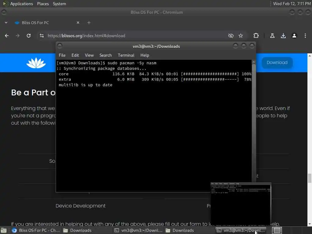Click the Bliss OS lotus logo
Screen dimensions: 312x234
click(x=36, y=63)
